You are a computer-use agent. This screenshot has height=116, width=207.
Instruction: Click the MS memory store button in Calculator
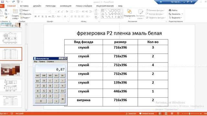[50, 75]
